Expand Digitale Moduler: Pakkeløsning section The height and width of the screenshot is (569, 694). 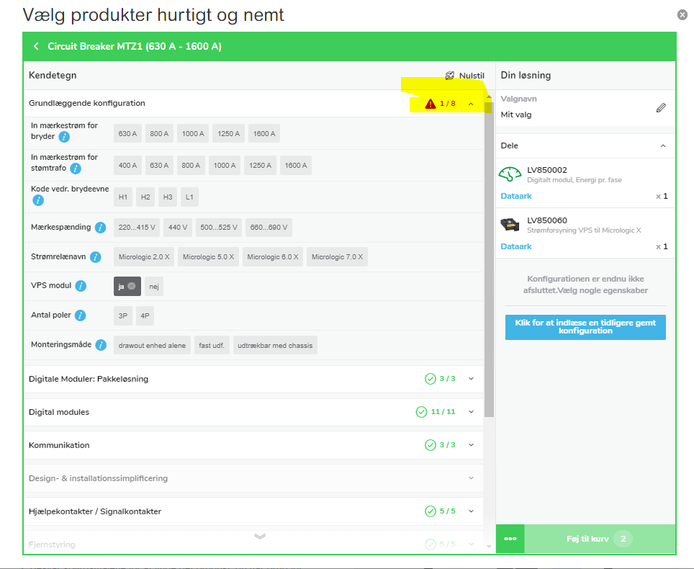[x=471, y=379]
